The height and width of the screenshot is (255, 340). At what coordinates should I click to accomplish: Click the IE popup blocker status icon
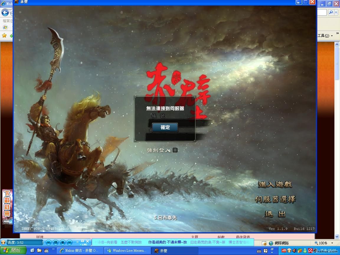click(x=264, y=243)
